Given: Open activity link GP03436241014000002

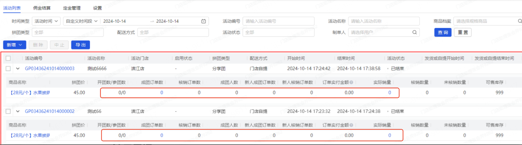Looking at the screenshot, I should (50, 111).
